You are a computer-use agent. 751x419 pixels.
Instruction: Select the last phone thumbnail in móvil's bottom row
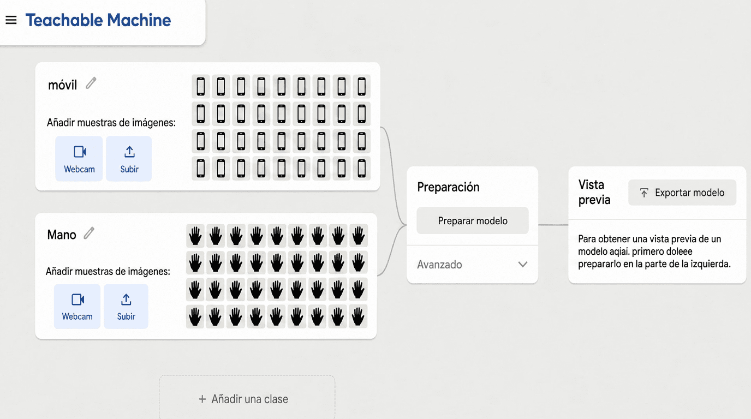(x=361, y=168)
